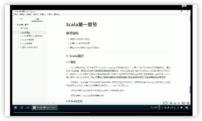The image size is (202, 121).
Task: Toggle the moon half-width/full-width icon
Action: tap(175, 103)
